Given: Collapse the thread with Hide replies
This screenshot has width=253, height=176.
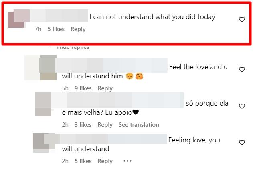Looking at the screenshot, I should (x=73, y=47).
